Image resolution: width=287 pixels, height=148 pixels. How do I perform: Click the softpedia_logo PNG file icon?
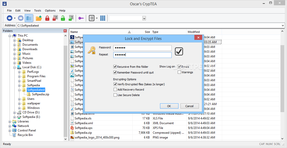point(72,137)
